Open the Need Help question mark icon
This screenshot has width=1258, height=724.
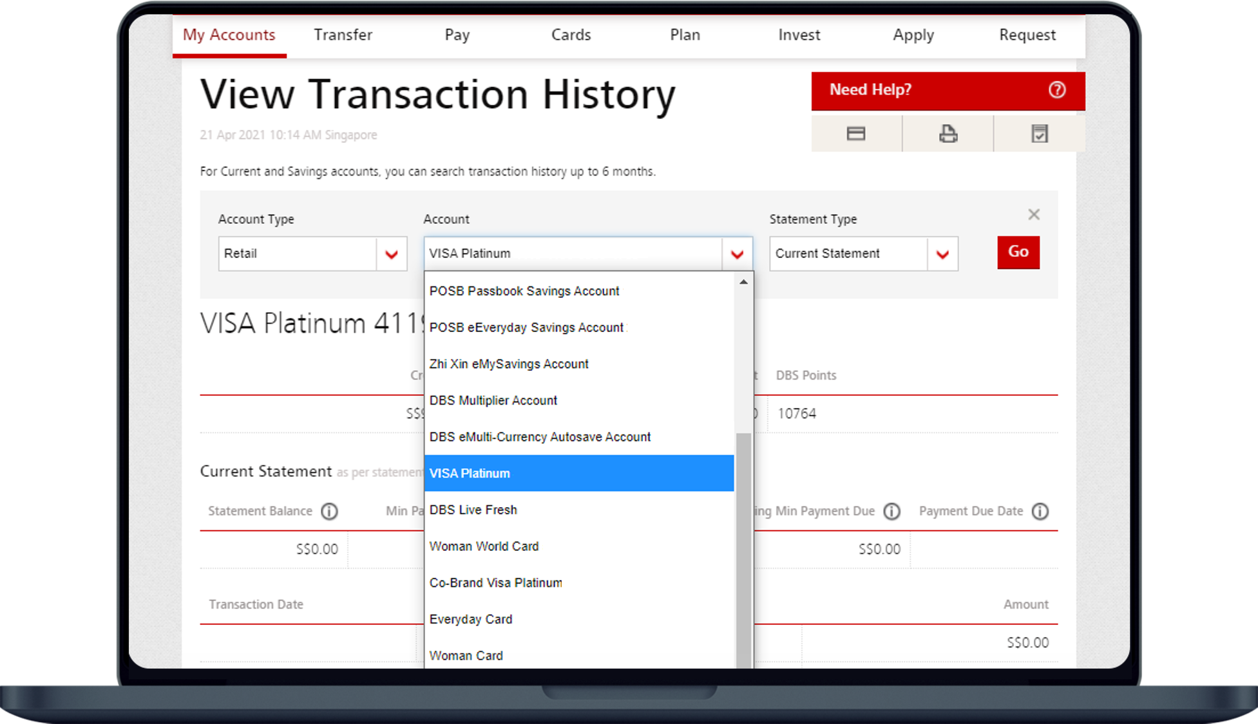coord(1056,89)
